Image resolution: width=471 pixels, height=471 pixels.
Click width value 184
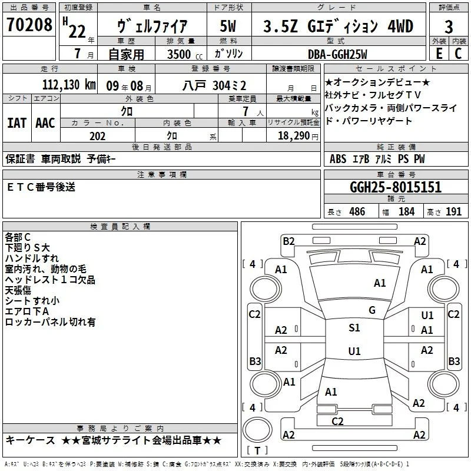click(x=406, y=212)
